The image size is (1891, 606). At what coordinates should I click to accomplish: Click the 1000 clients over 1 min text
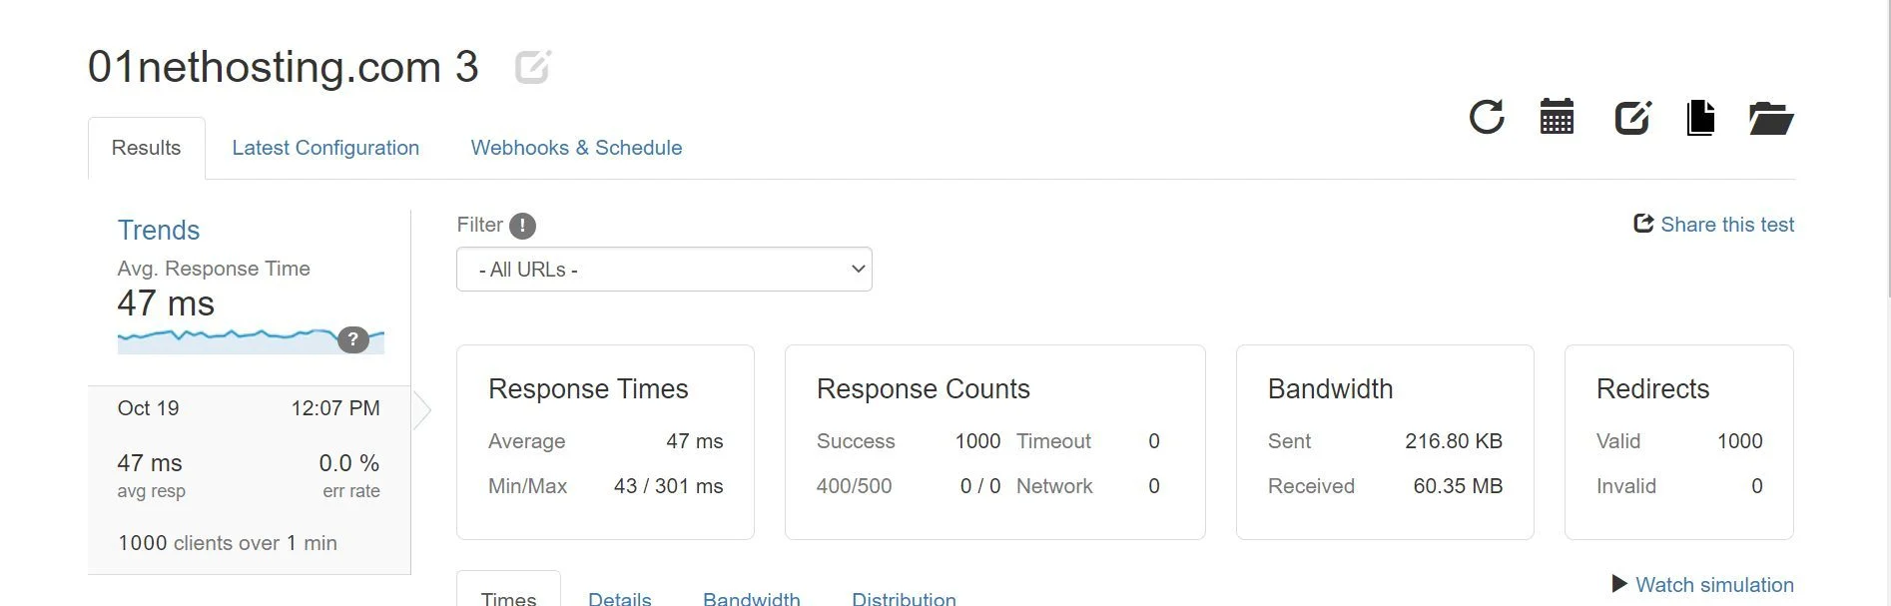click(x=228, y=543)
